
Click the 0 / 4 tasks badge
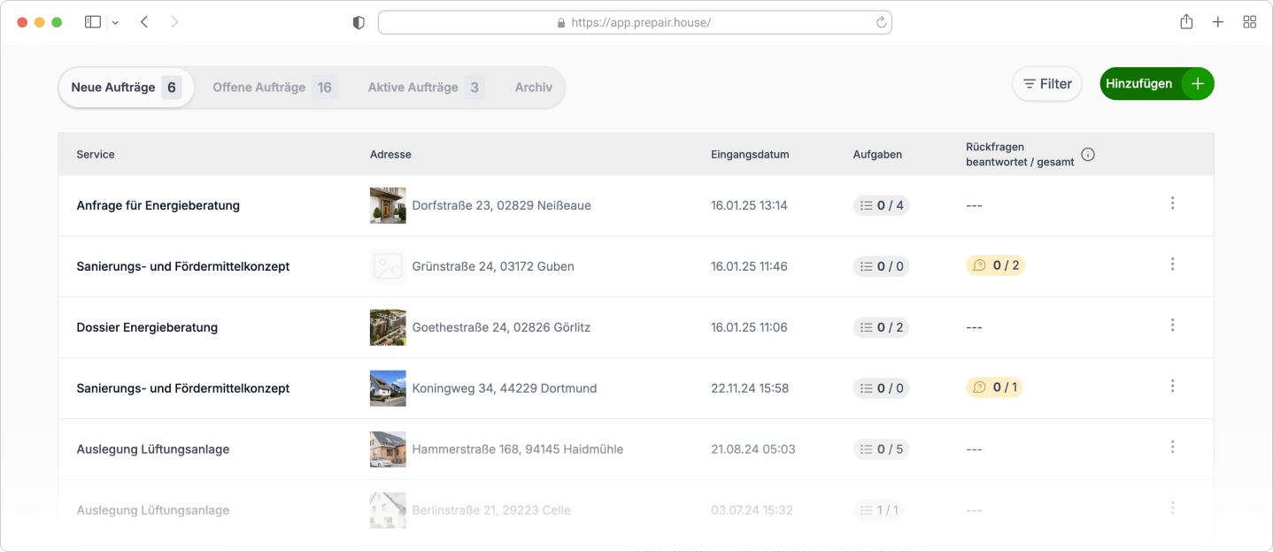882,205
